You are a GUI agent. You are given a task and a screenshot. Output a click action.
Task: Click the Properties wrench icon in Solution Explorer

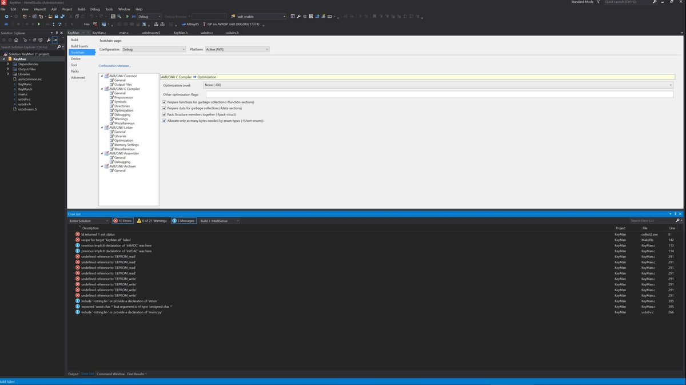point(49,40)
